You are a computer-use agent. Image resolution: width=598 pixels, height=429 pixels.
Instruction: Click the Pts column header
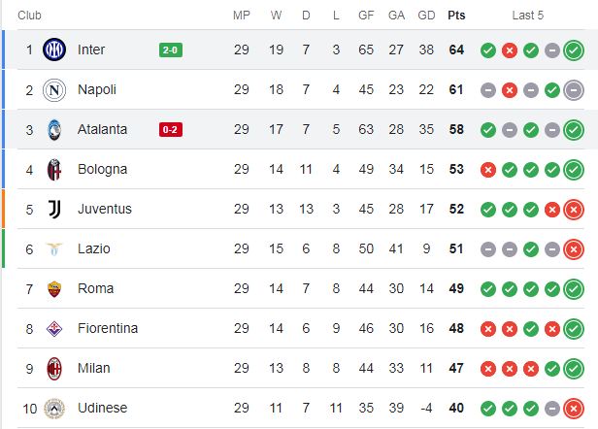456,16
